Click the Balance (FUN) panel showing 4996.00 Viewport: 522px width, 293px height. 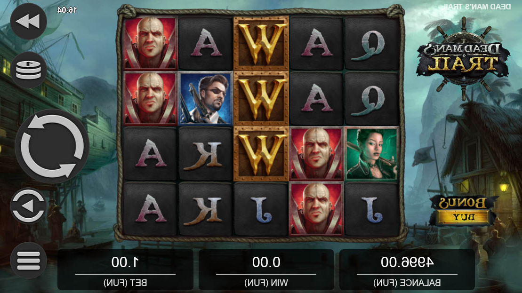pyautogui.click(x=407, y=269)
